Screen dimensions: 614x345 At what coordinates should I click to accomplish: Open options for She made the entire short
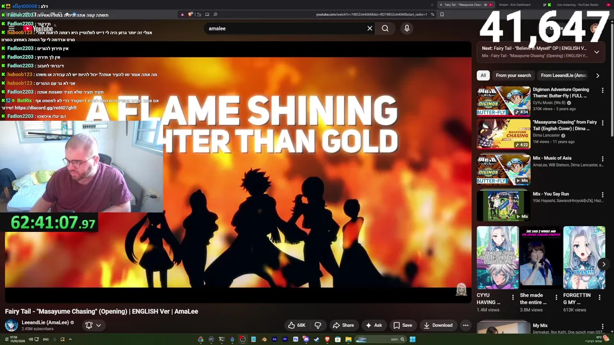click(556, 298)
